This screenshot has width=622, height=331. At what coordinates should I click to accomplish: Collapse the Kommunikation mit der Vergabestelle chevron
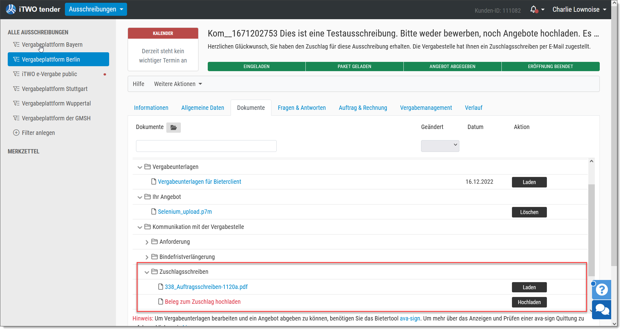point(140,227)
